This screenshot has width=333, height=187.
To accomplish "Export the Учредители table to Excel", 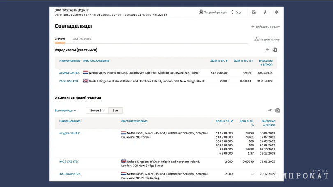I will tap(275, 50).
